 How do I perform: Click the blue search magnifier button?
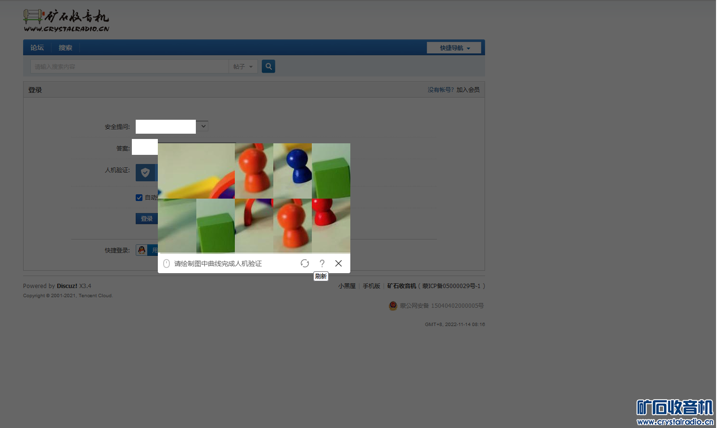[x=269, y=66]
